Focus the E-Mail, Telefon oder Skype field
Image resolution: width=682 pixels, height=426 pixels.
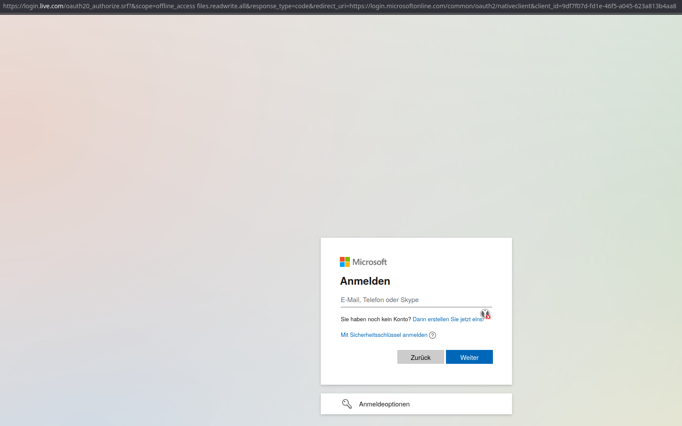point(416,300)
